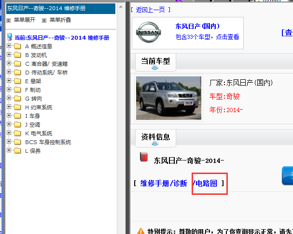293x234 pixels.
Task: Select BCS 车身控制系统 tree label
Action: pyautogui.click(x=48, y=142)
